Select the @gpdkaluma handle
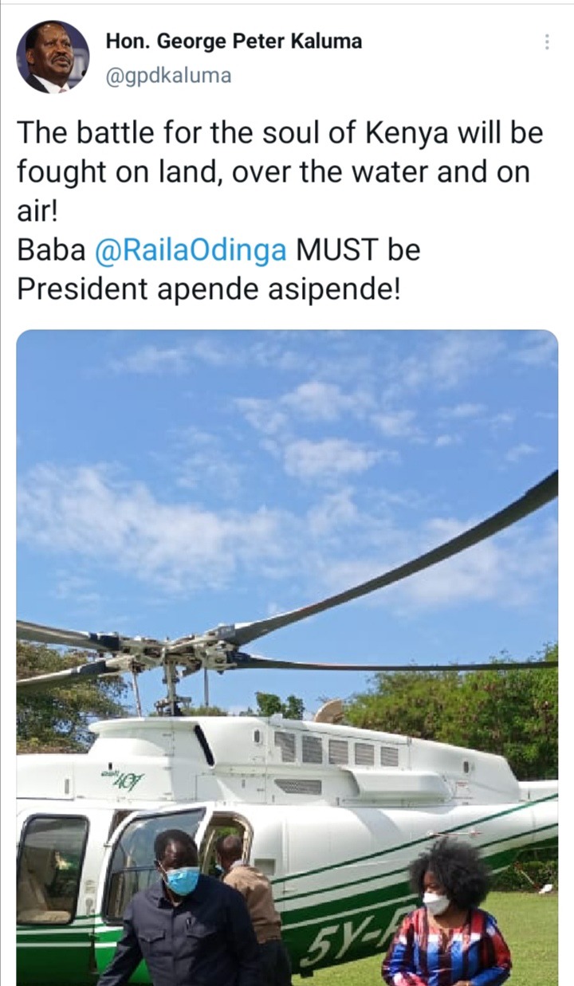Image resolution: width=574 pixels, height=986 pixels. [168, 76]
